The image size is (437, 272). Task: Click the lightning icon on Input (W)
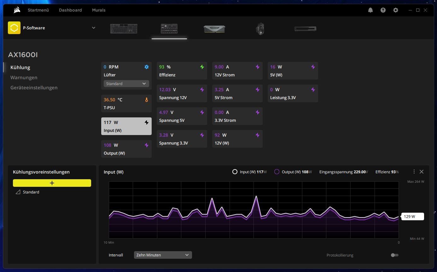click(x=147, y=122)
